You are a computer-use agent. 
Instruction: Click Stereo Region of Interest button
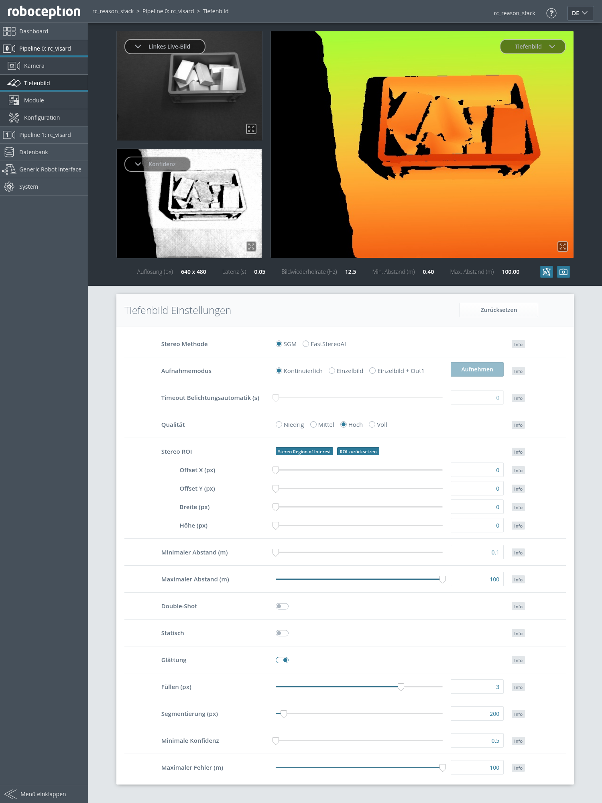304,452
